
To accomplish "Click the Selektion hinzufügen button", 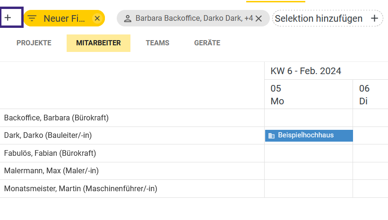I will coord(319,18).
